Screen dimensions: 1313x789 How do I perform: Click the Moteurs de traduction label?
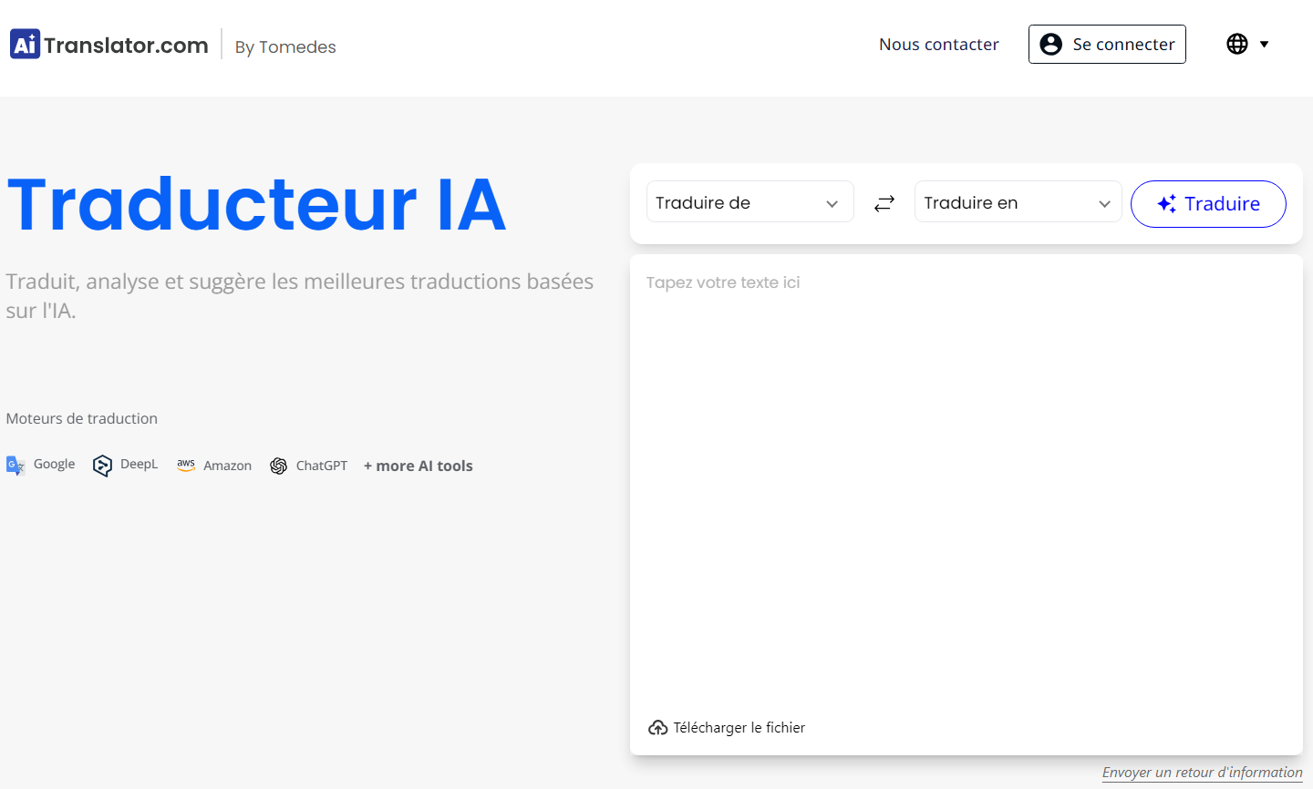pos(81,418)
